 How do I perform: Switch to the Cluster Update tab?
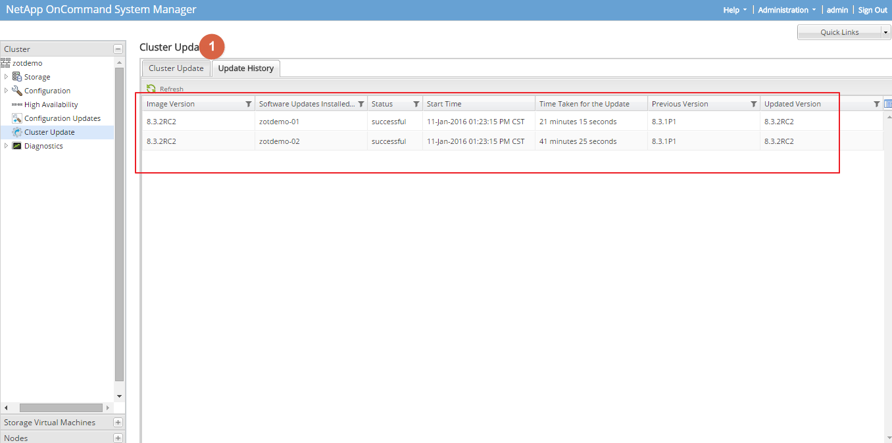pyautogui.click(x=176, y=68)
